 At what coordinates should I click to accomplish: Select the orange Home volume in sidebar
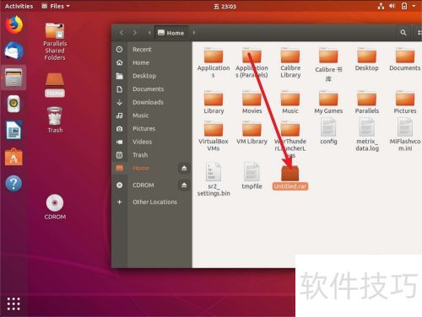145,169
